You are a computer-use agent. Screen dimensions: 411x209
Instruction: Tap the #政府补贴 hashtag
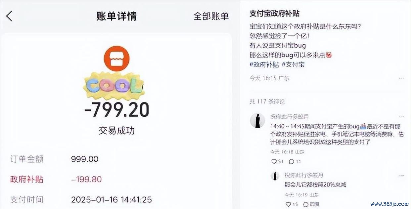pos(264,64)
